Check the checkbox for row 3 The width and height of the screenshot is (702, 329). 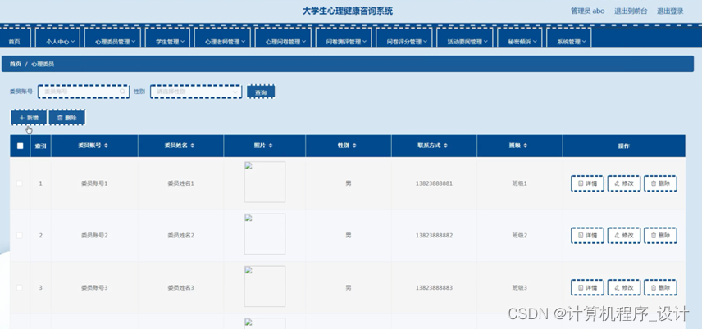pos(20,287)
